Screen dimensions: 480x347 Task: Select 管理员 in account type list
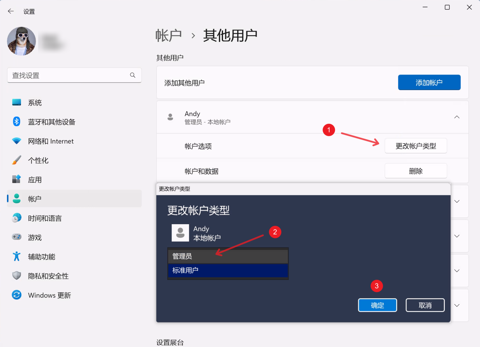[x=228, y=256]
